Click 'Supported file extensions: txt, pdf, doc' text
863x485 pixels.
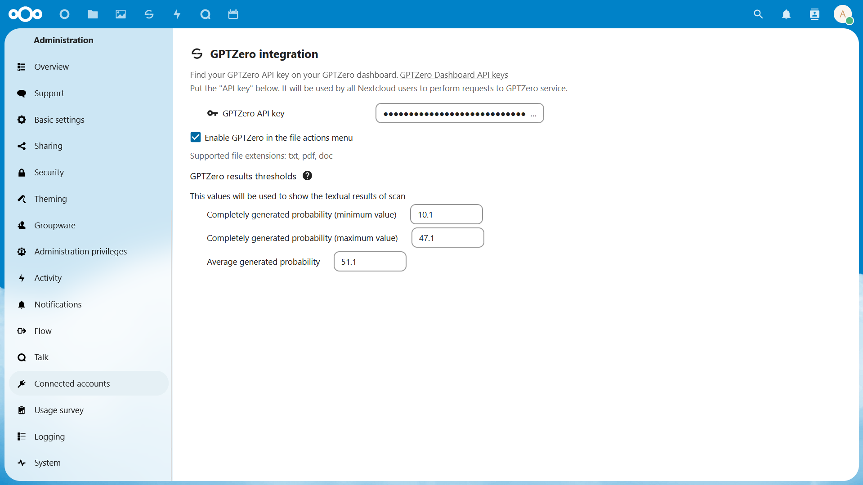261,156
